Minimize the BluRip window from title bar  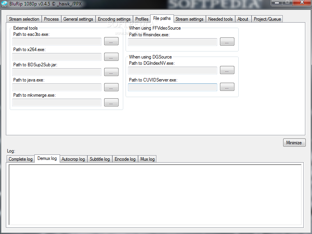277,3
